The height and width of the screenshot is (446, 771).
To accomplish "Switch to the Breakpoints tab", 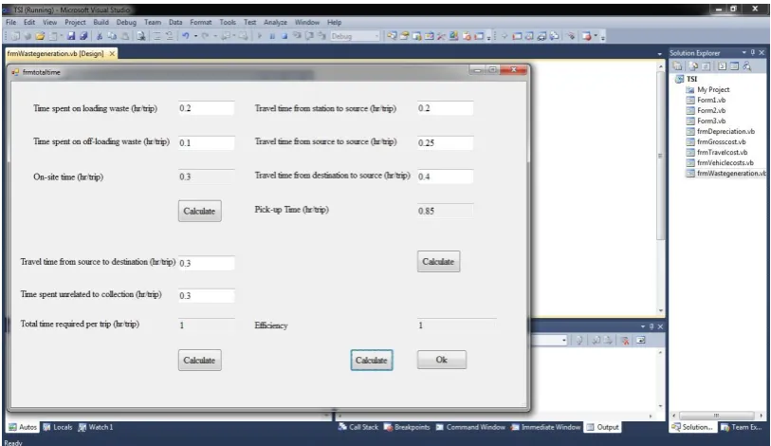I will coord(407,427).
